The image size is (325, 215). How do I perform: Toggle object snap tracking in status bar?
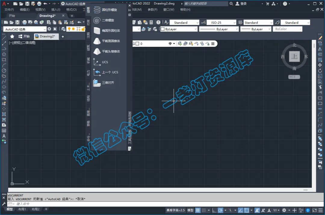tap(240, 210)
